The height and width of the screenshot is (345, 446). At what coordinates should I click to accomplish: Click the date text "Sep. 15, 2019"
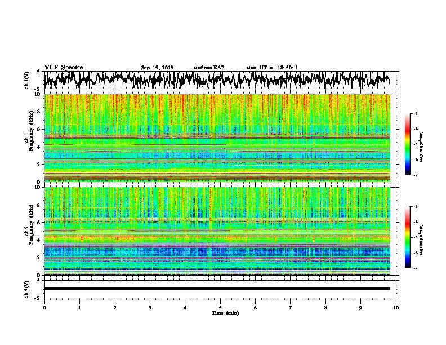pyautogui.click(x=157, y=68)
